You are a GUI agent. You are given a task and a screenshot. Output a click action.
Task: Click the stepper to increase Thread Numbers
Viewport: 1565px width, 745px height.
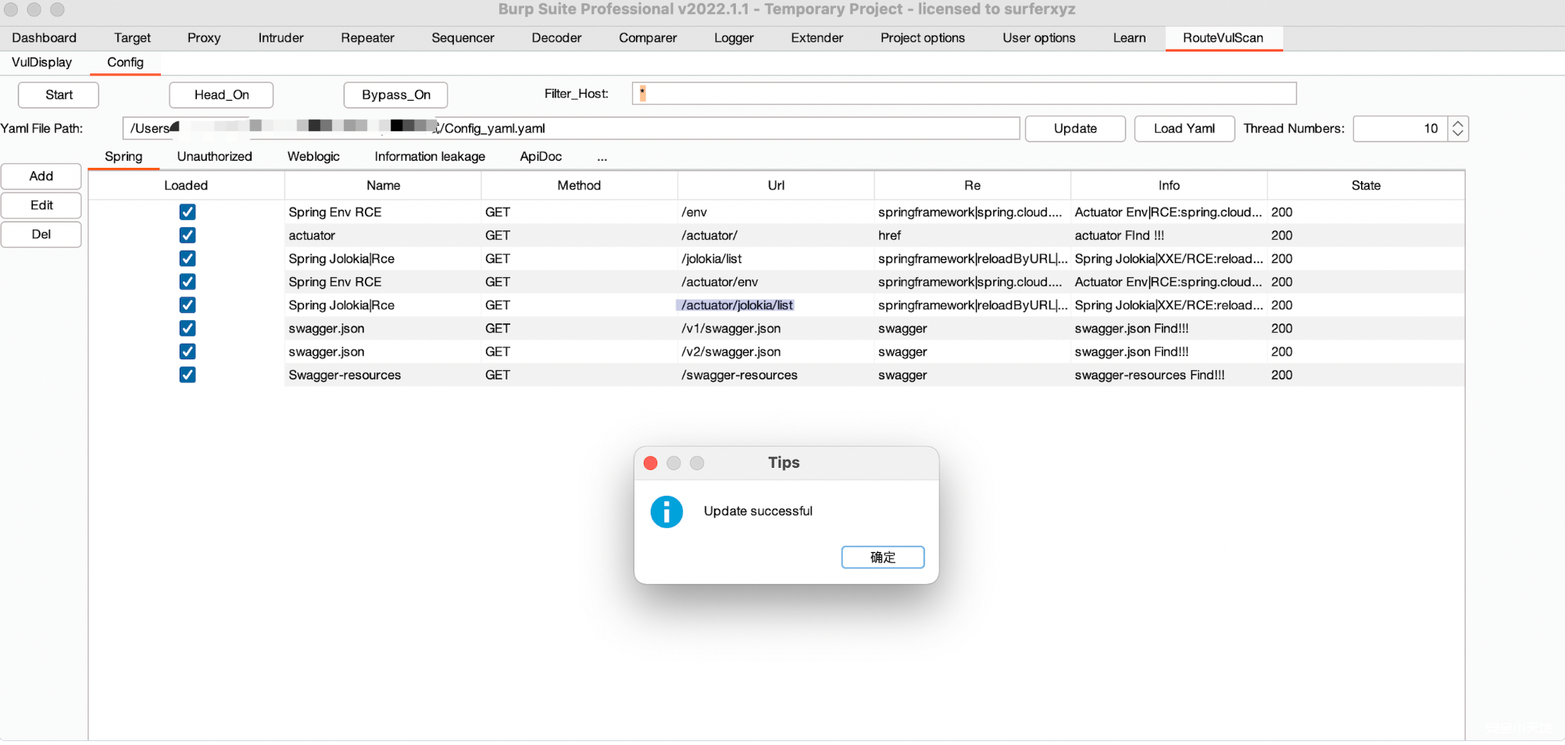pyautogui.click(x=1458, y=123)
